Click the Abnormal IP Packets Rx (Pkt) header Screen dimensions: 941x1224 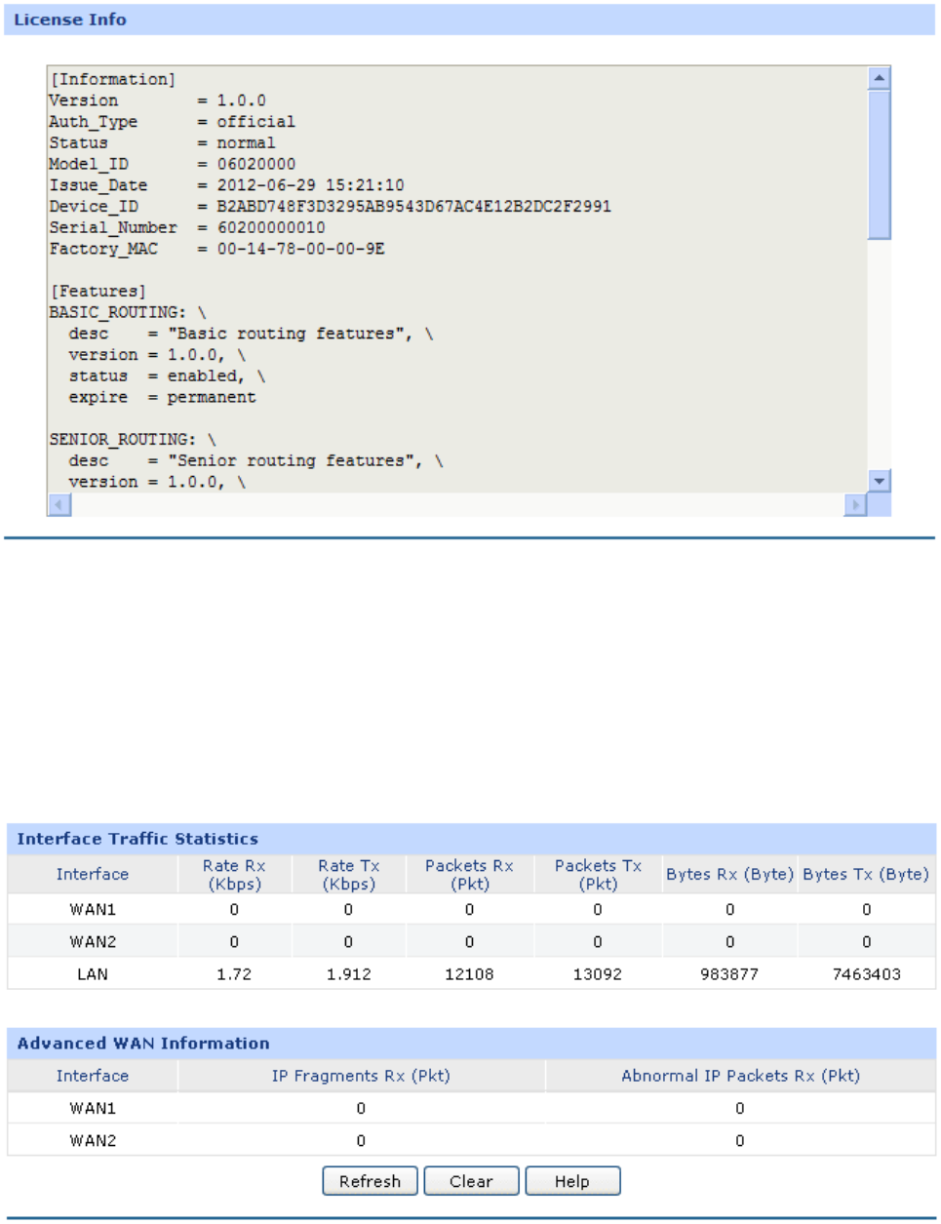(x=740, y=1077)
